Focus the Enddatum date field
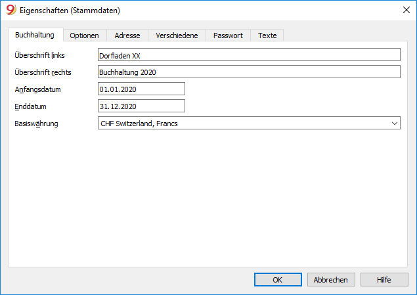Viewport: 417px width, 295px height. [x=141, y=106]
